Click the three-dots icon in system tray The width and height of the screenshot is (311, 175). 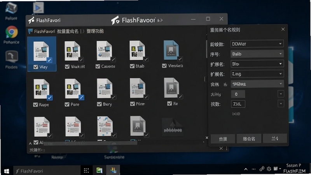coord(254,169)
